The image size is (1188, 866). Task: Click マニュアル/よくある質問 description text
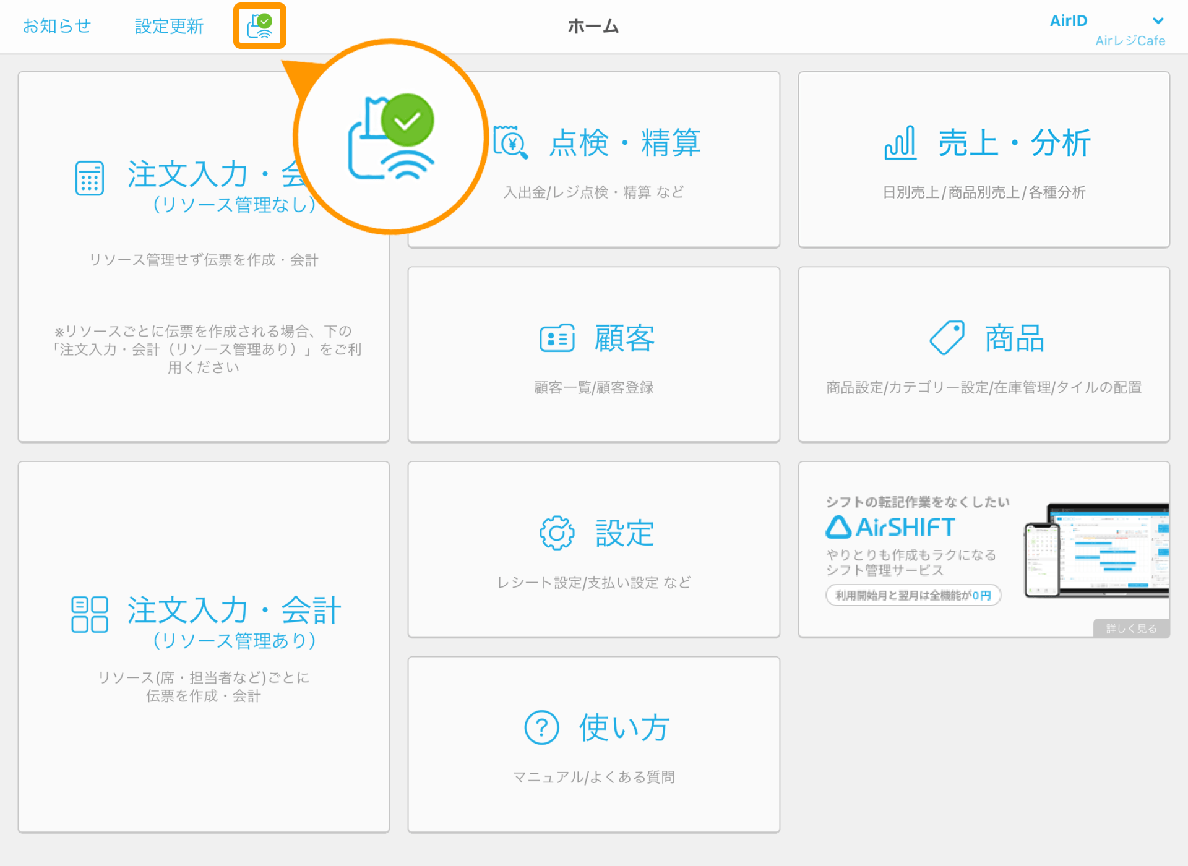[593, 777]
